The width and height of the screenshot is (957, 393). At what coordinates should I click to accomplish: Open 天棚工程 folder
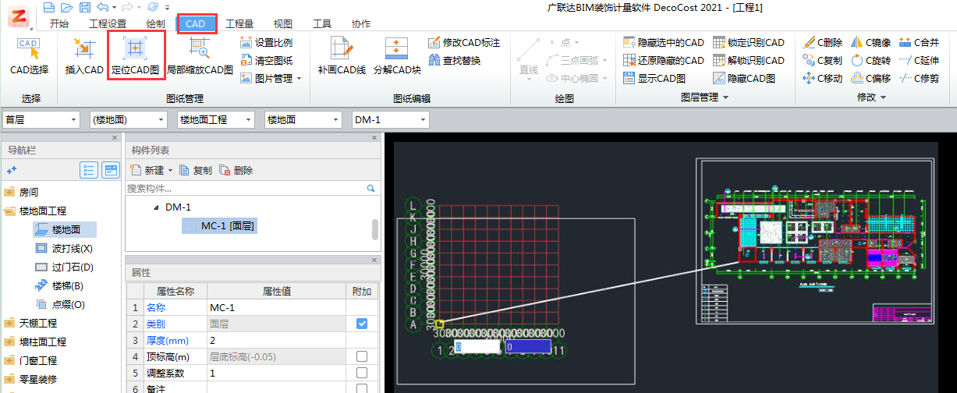pyautogui.click(x=31, y=323)
